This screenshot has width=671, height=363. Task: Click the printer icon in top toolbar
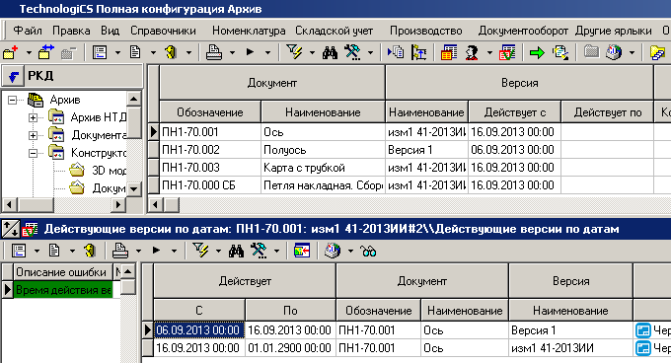[x=214, y=52]
